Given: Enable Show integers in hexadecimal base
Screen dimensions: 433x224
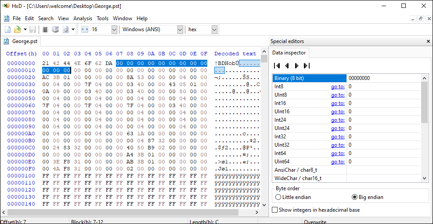Looking at the screenshot, I should tap(316, 210).
